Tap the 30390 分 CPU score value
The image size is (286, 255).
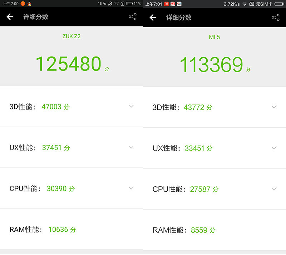[61, 188]
